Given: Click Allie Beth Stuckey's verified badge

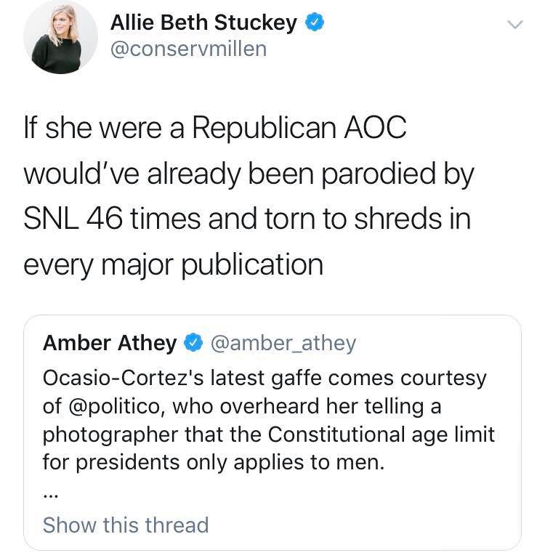Looking at the screenshot, I should point(312,23).
